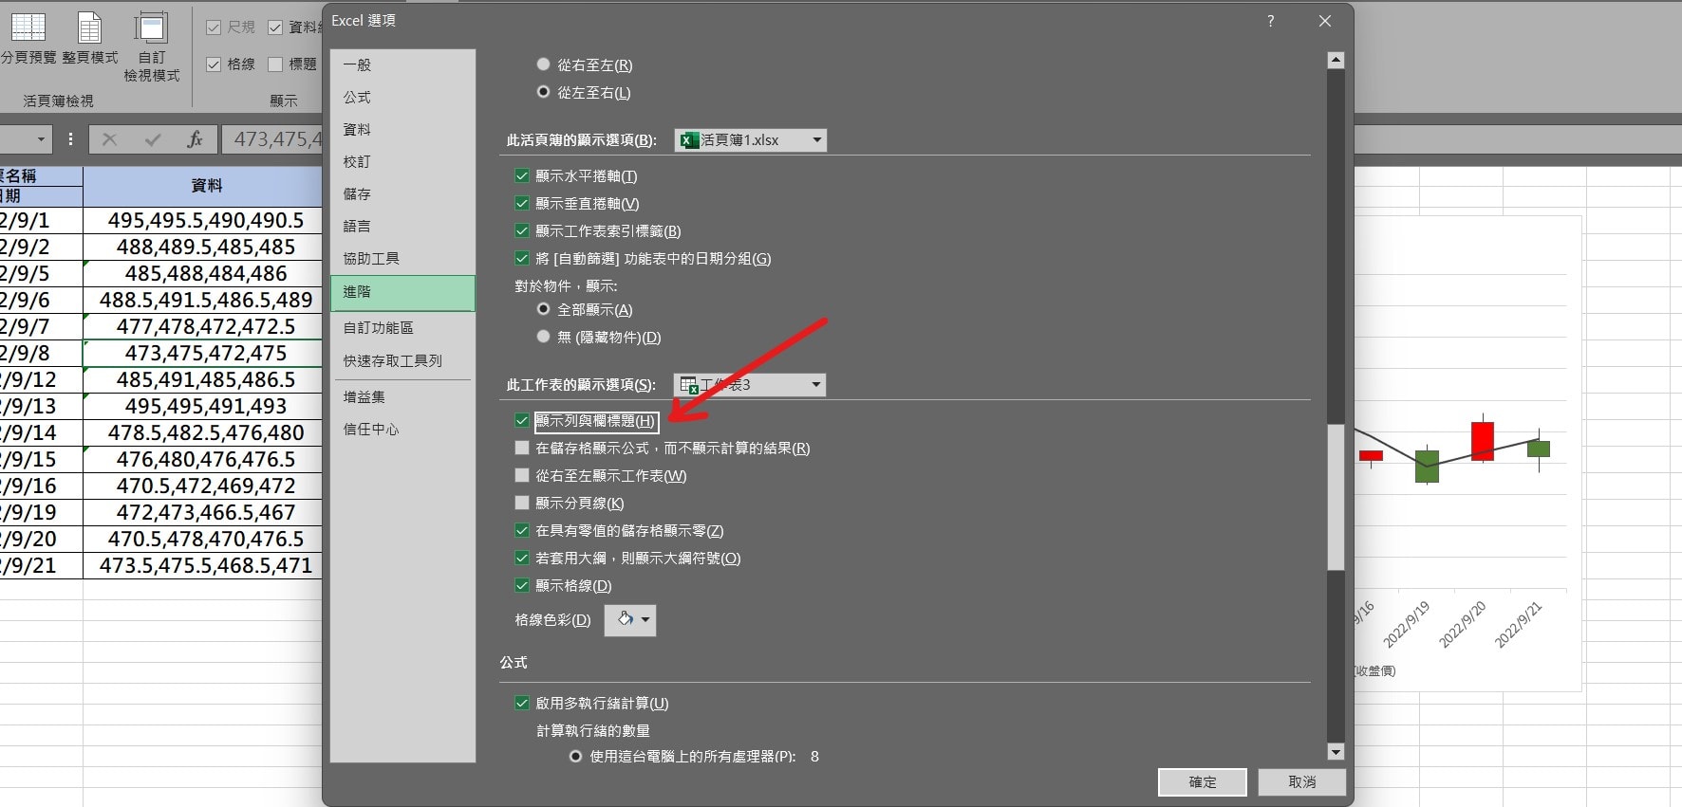Open 語言 options category

click(402, 226)
